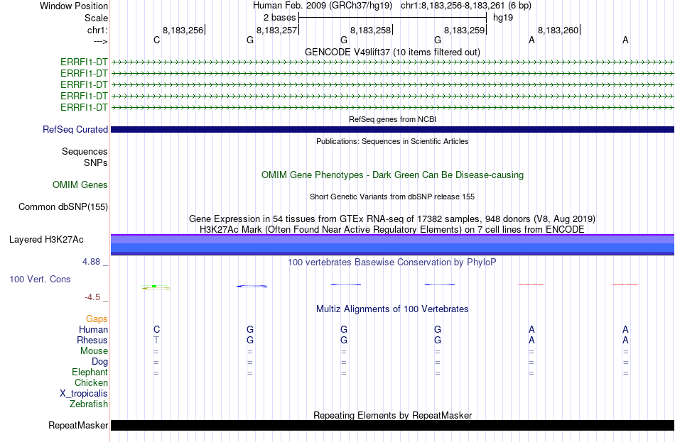Click the T base in the Rhesus row
675x442 pixels.
click(156, 340)
